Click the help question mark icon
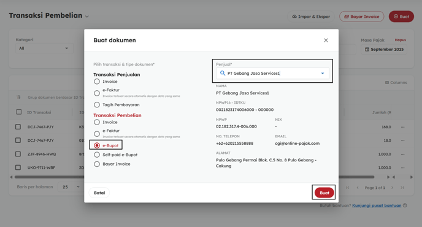 coord(405,206)
